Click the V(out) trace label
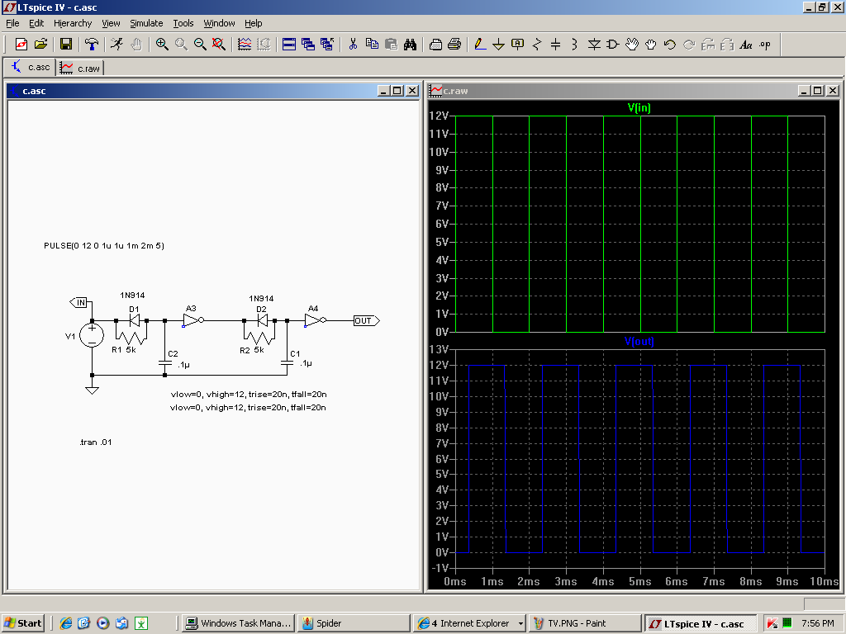 pos(639,341)
